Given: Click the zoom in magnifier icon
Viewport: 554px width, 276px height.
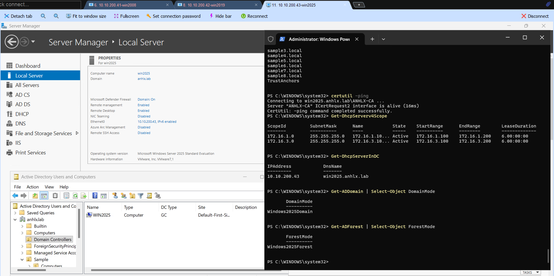Looking at the screenshot, I should click(43, 16).
